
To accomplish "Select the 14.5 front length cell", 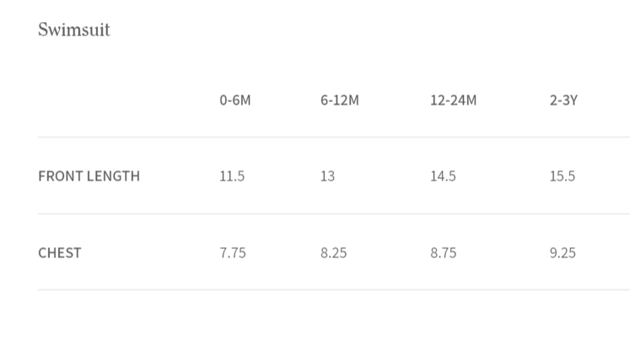I will point(443,175).
